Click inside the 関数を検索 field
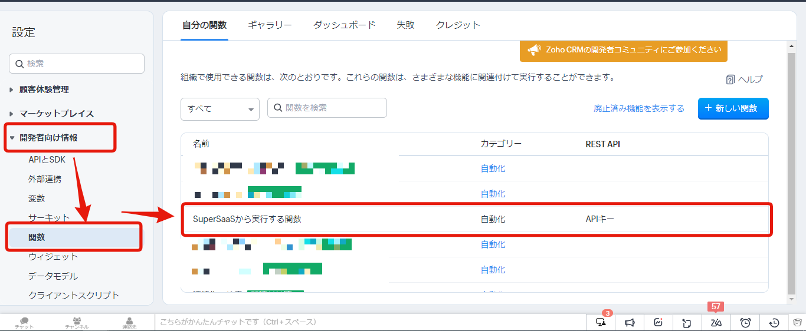This screenshot has width=806, height=331. [x=327, y=108]
